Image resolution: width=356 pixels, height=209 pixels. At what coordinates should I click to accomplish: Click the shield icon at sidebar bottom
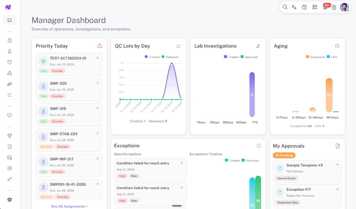click(9, 200)
